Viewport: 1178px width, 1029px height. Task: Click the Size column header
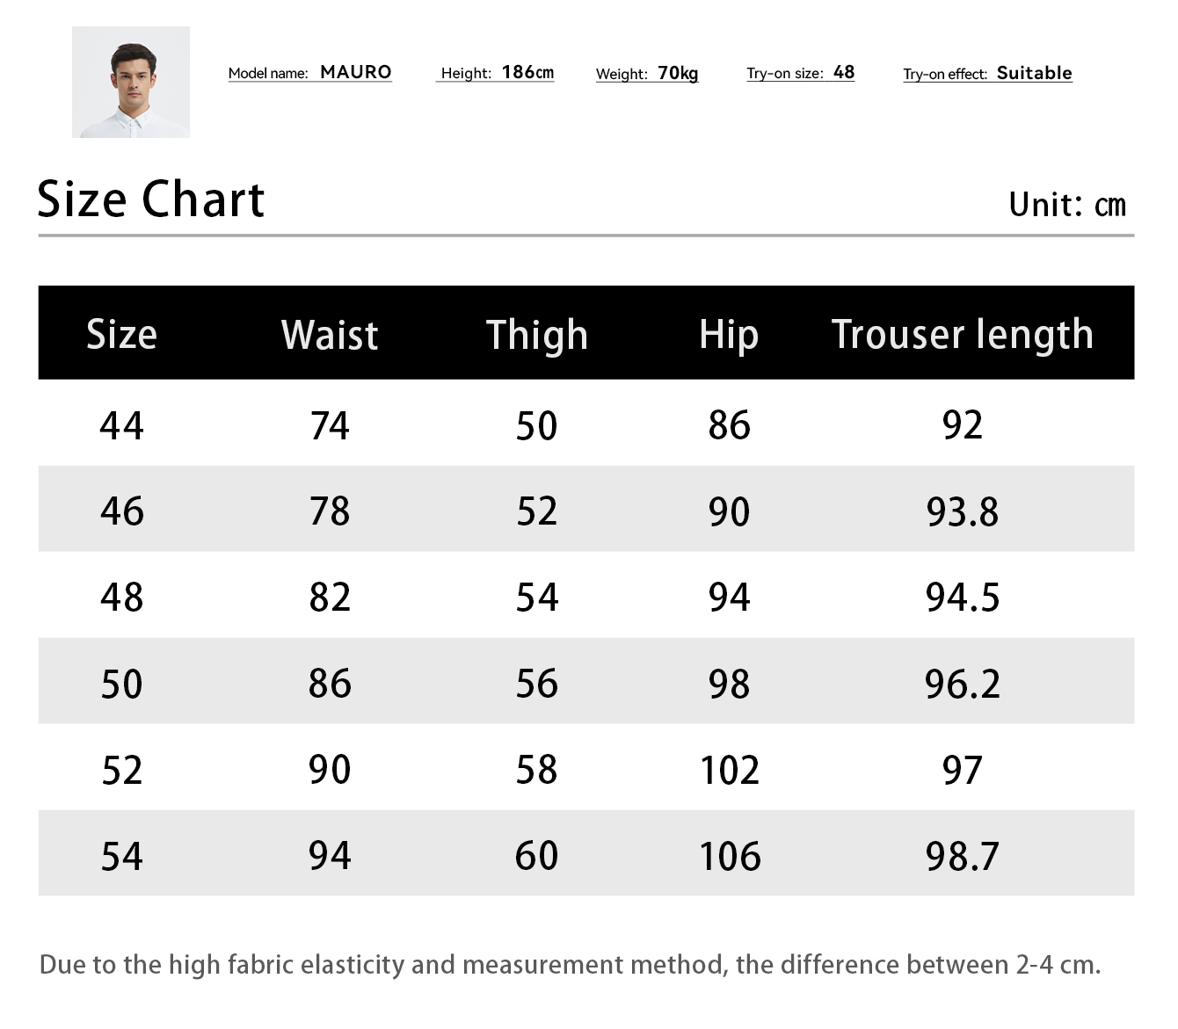click(121, 335)
